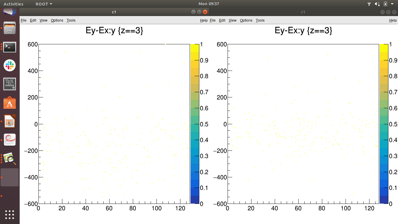This screenshot has width=398, height=224.
Task: Open the PDF document viewer dock icon
Action: [10, 140]
